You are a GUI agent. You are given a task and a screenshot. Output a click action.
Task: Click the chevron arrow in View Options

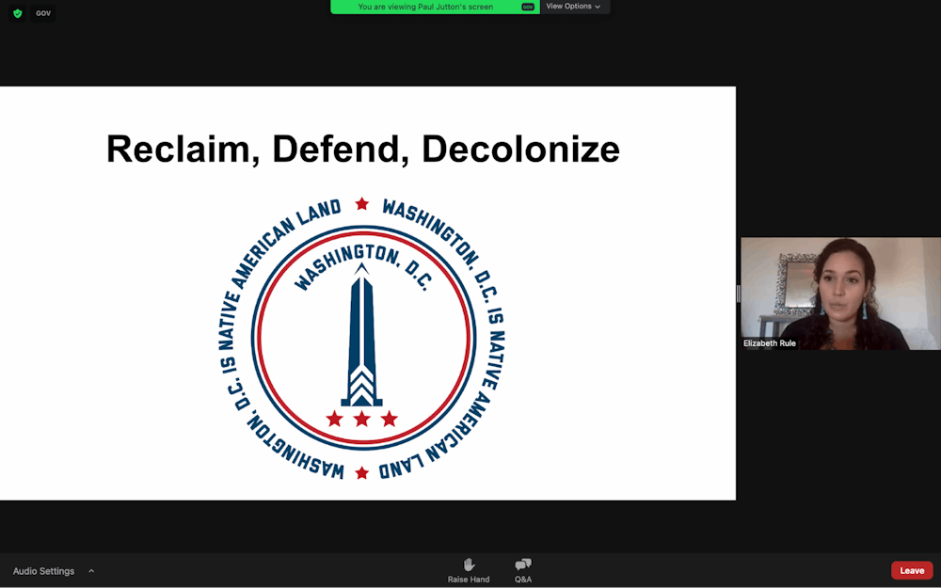point(598,7)
